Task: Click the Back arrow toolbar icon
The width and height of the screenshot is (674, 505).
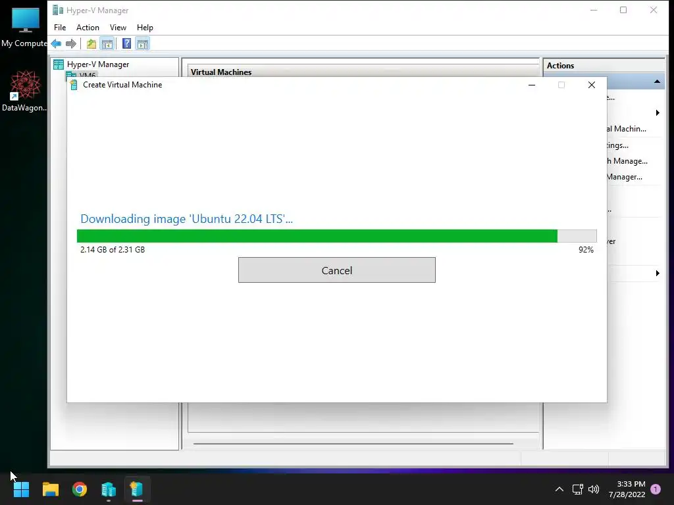Action: pos(57,44)
